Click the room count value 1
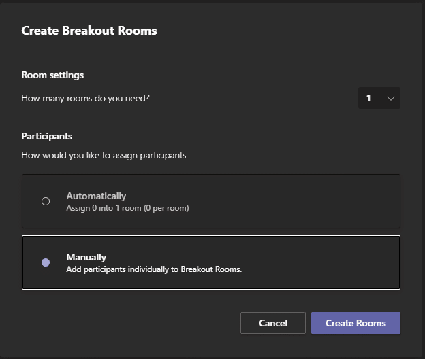Screen dimensions: 425x359 coord(368,98)
